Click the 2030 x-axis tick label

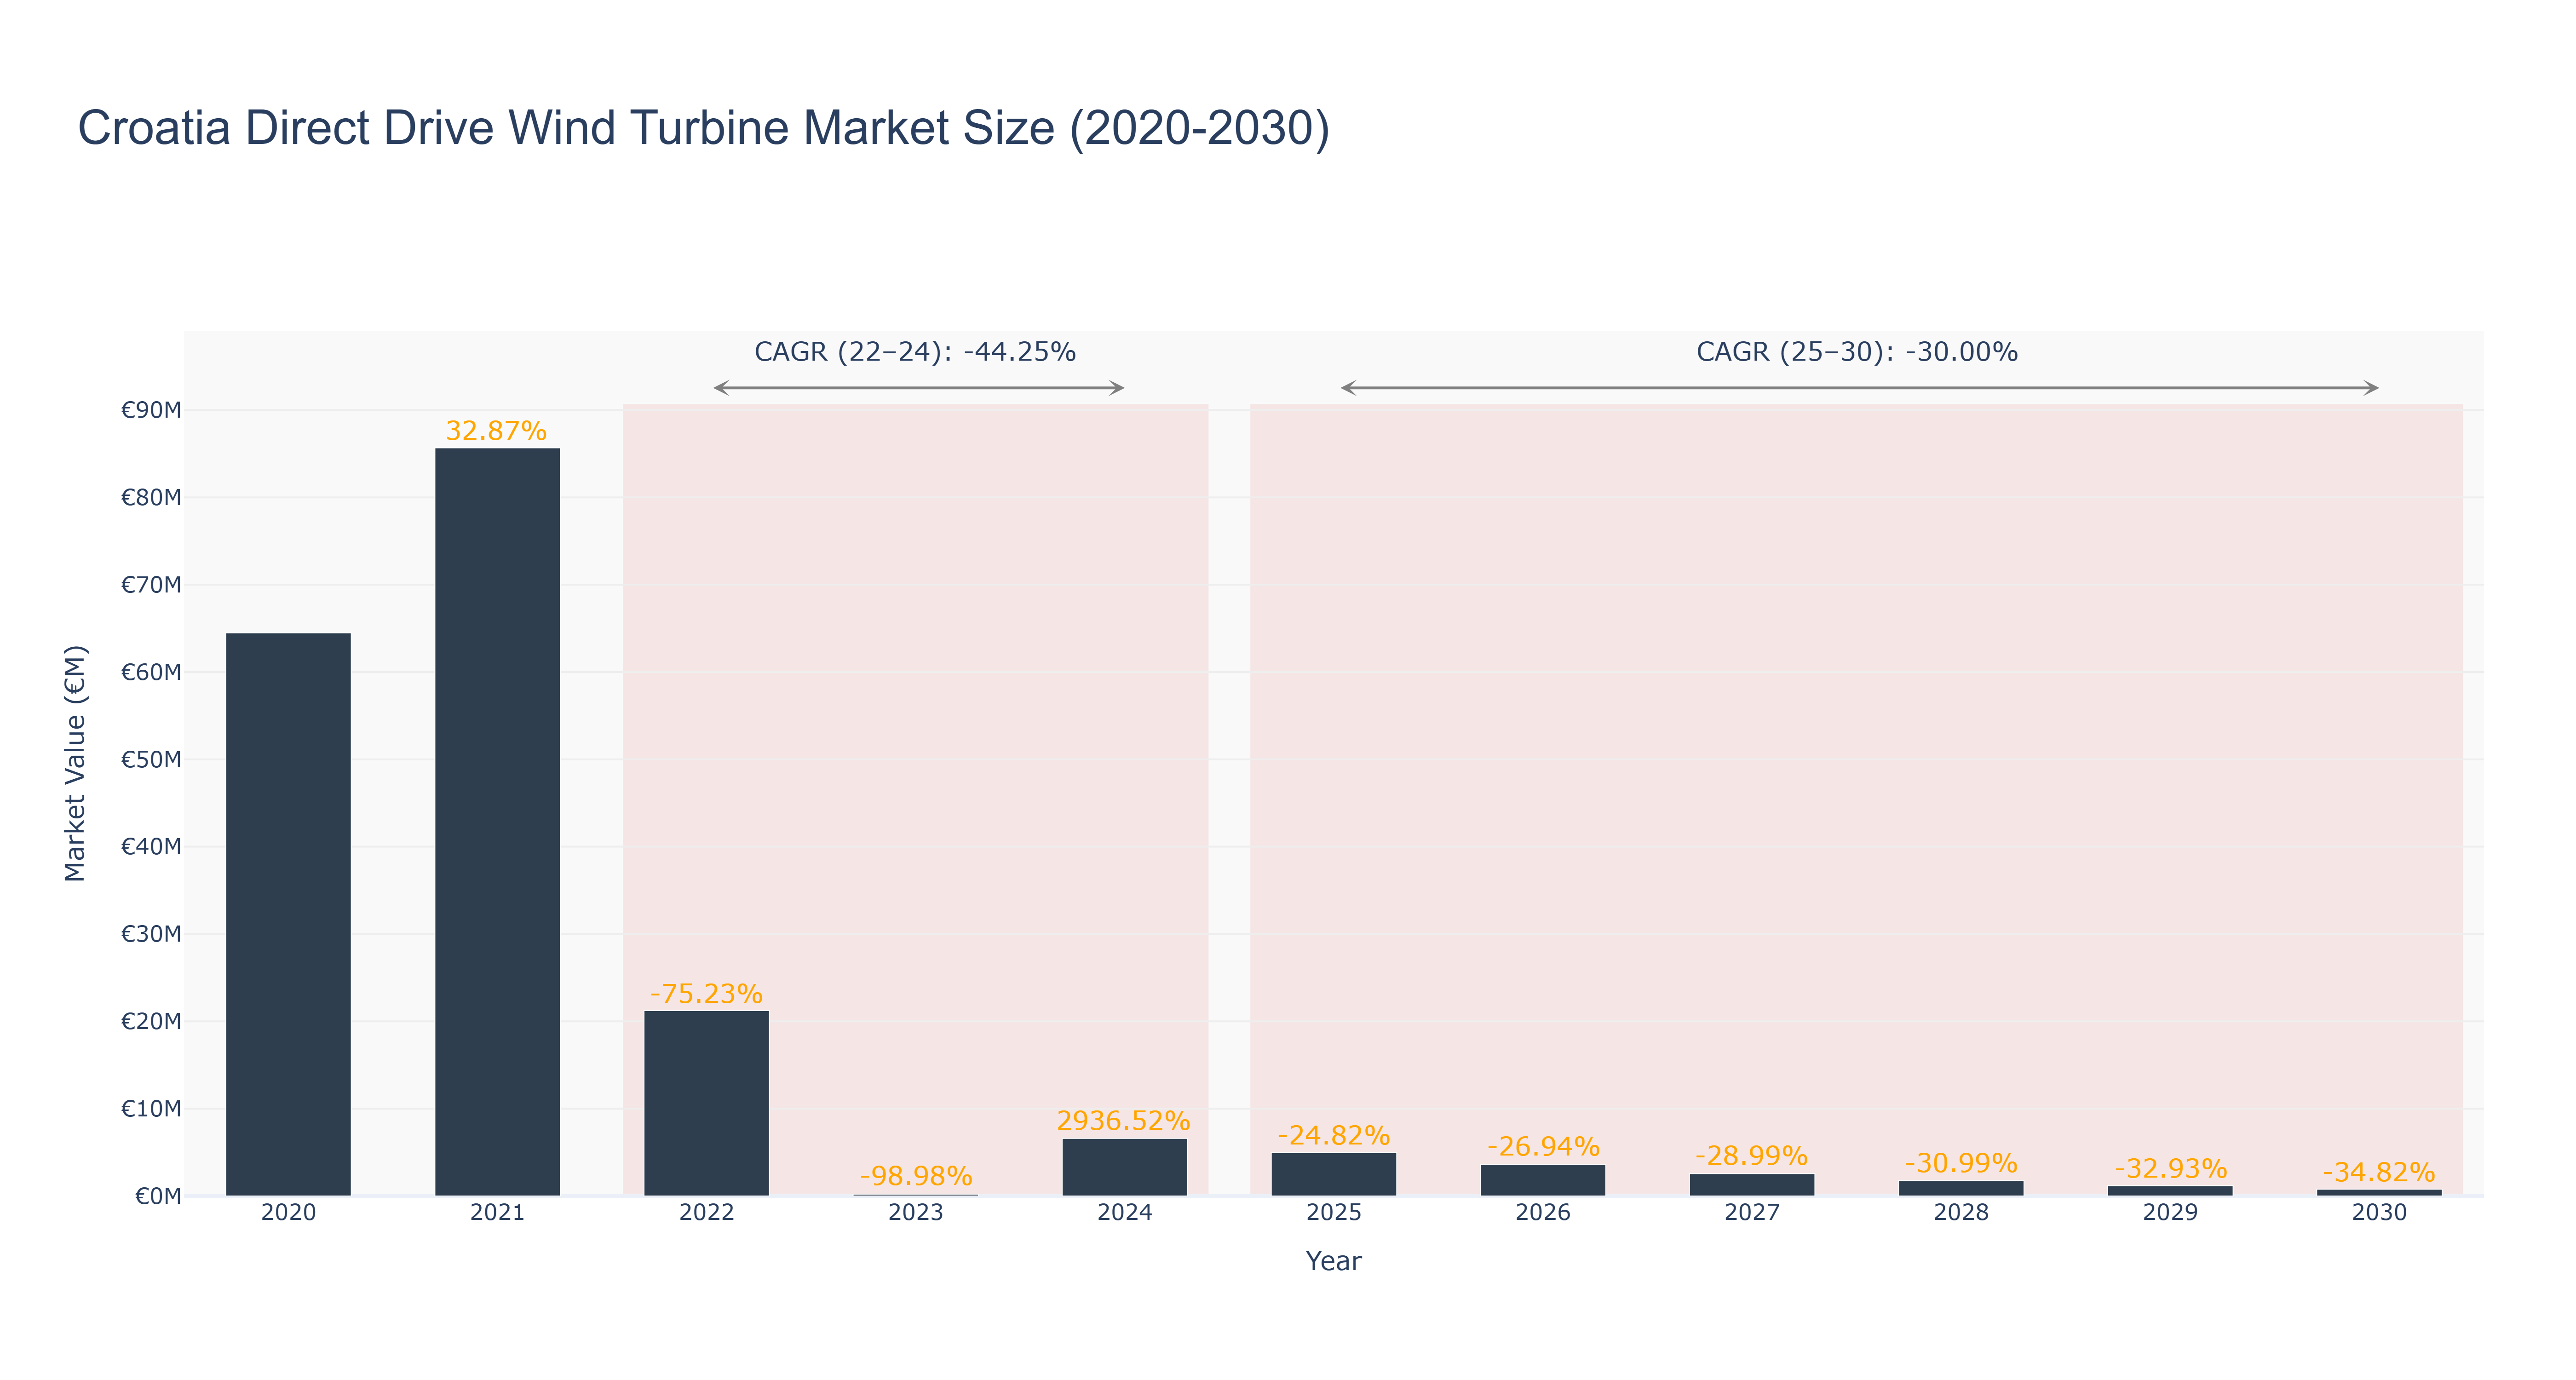2379,1213
